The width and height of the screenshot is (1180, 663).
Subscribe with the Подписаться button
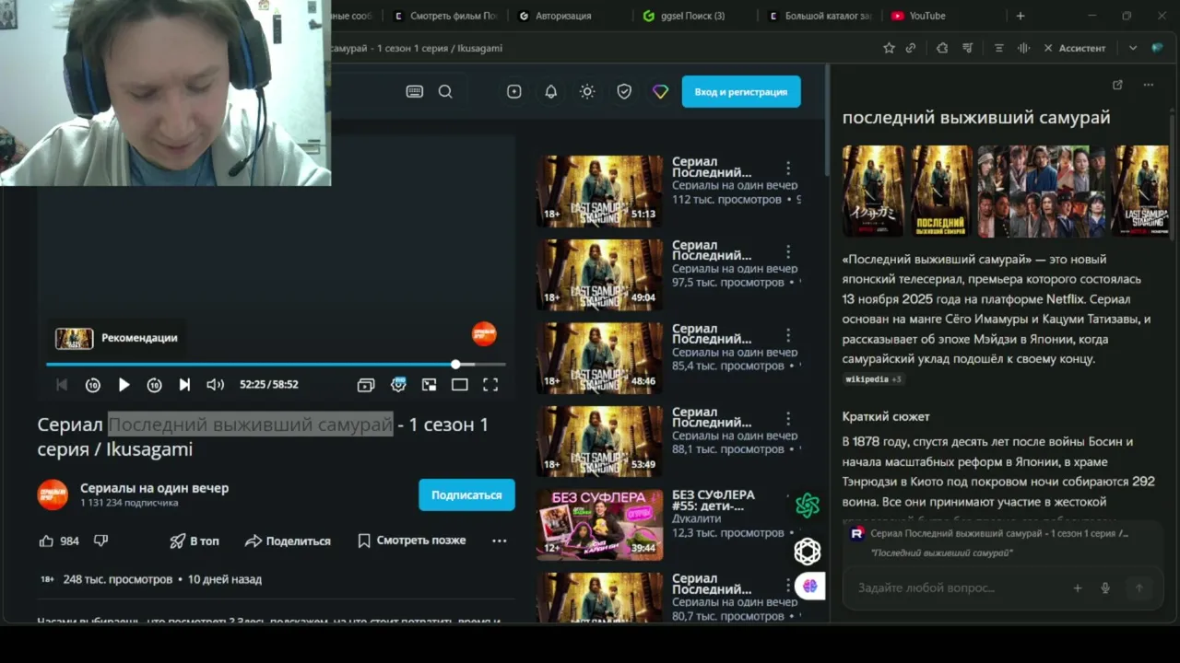[x=466, y=495]
